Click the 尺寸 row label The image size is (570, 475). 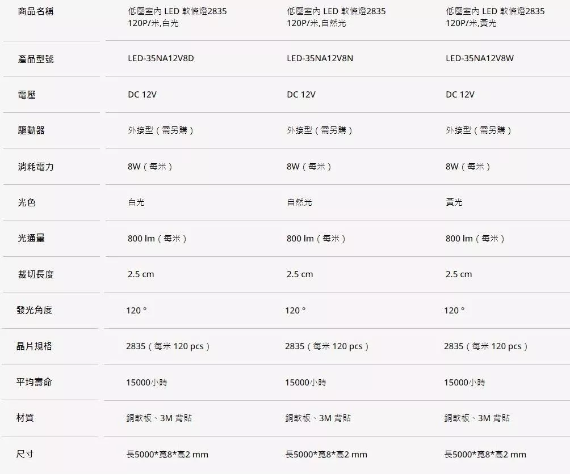click(x=25, y=454)
